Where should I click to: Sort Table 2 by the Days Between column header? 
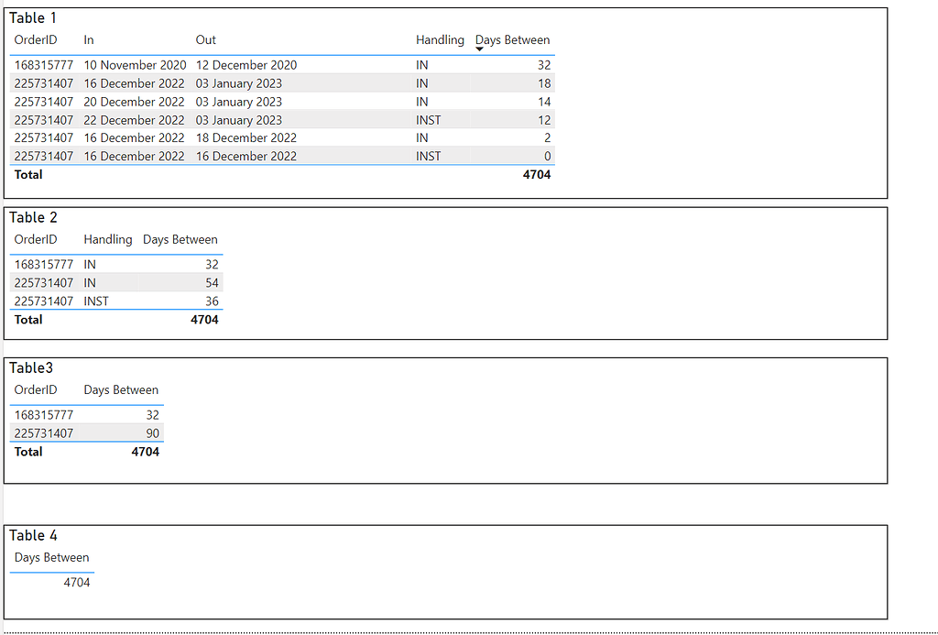[180, 239]
